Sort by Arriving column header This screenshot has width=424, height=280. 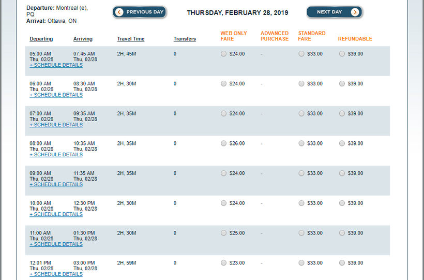pyautogui.click(x=84, y=39)
